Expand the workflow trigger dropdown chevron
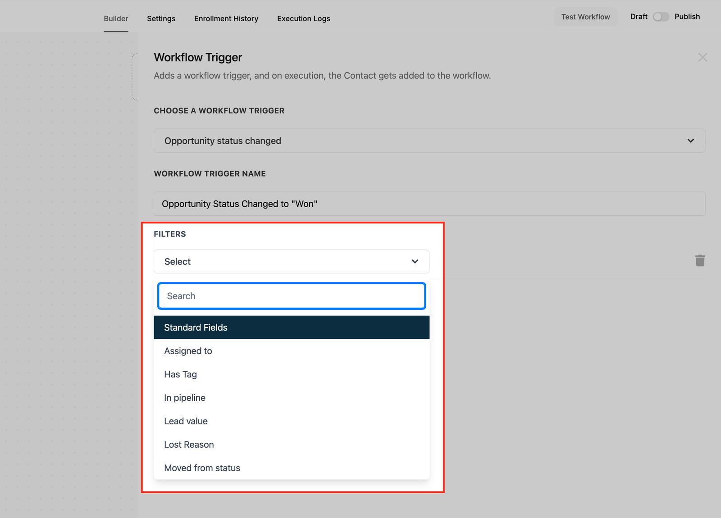The height and width of the screenshot is (518, 721). click(x=690, y=141)
